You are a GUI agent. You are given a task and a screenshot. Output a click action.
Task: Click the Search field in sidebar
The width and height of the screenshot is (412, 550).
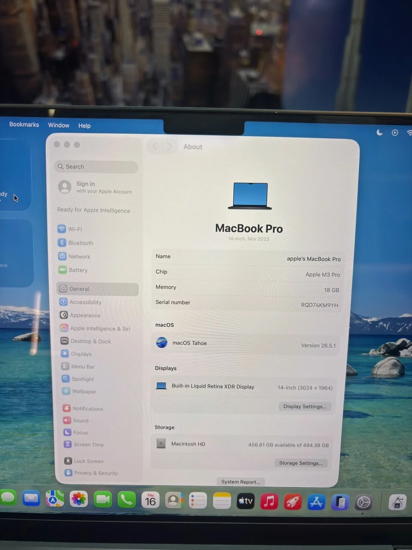pos(96,167)
